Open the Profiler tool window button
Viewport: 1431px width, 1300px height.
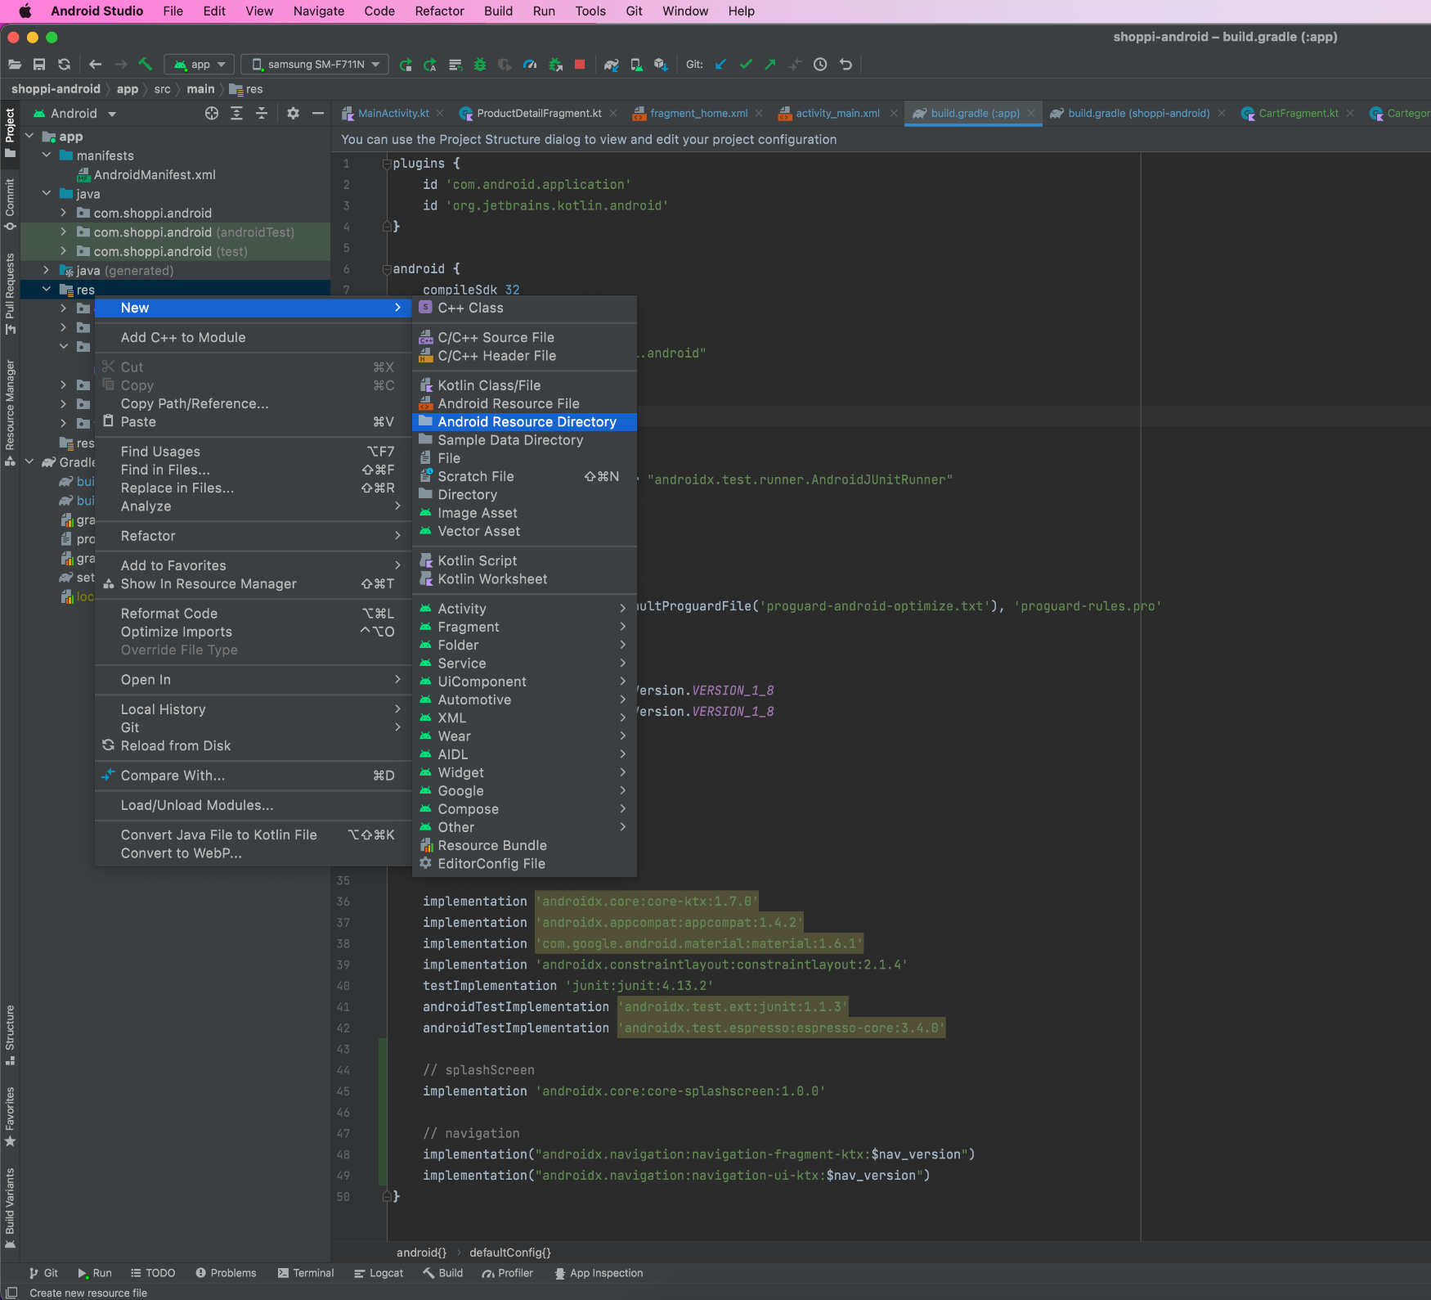click(507, 1273)
